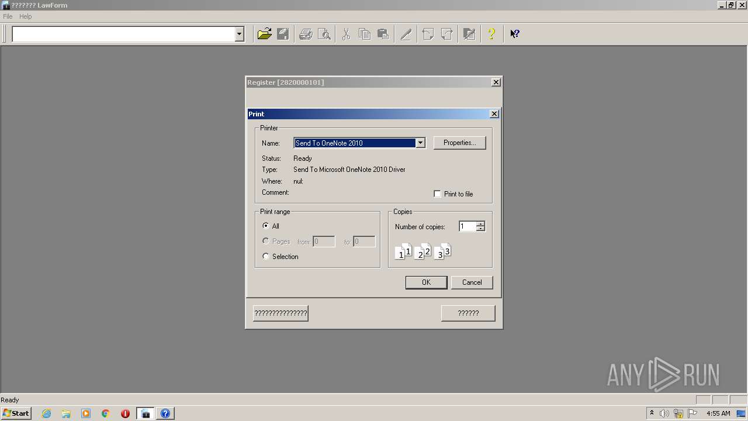
Task: Enable the Print to file checkbox
Action: [x=437, y=194]
